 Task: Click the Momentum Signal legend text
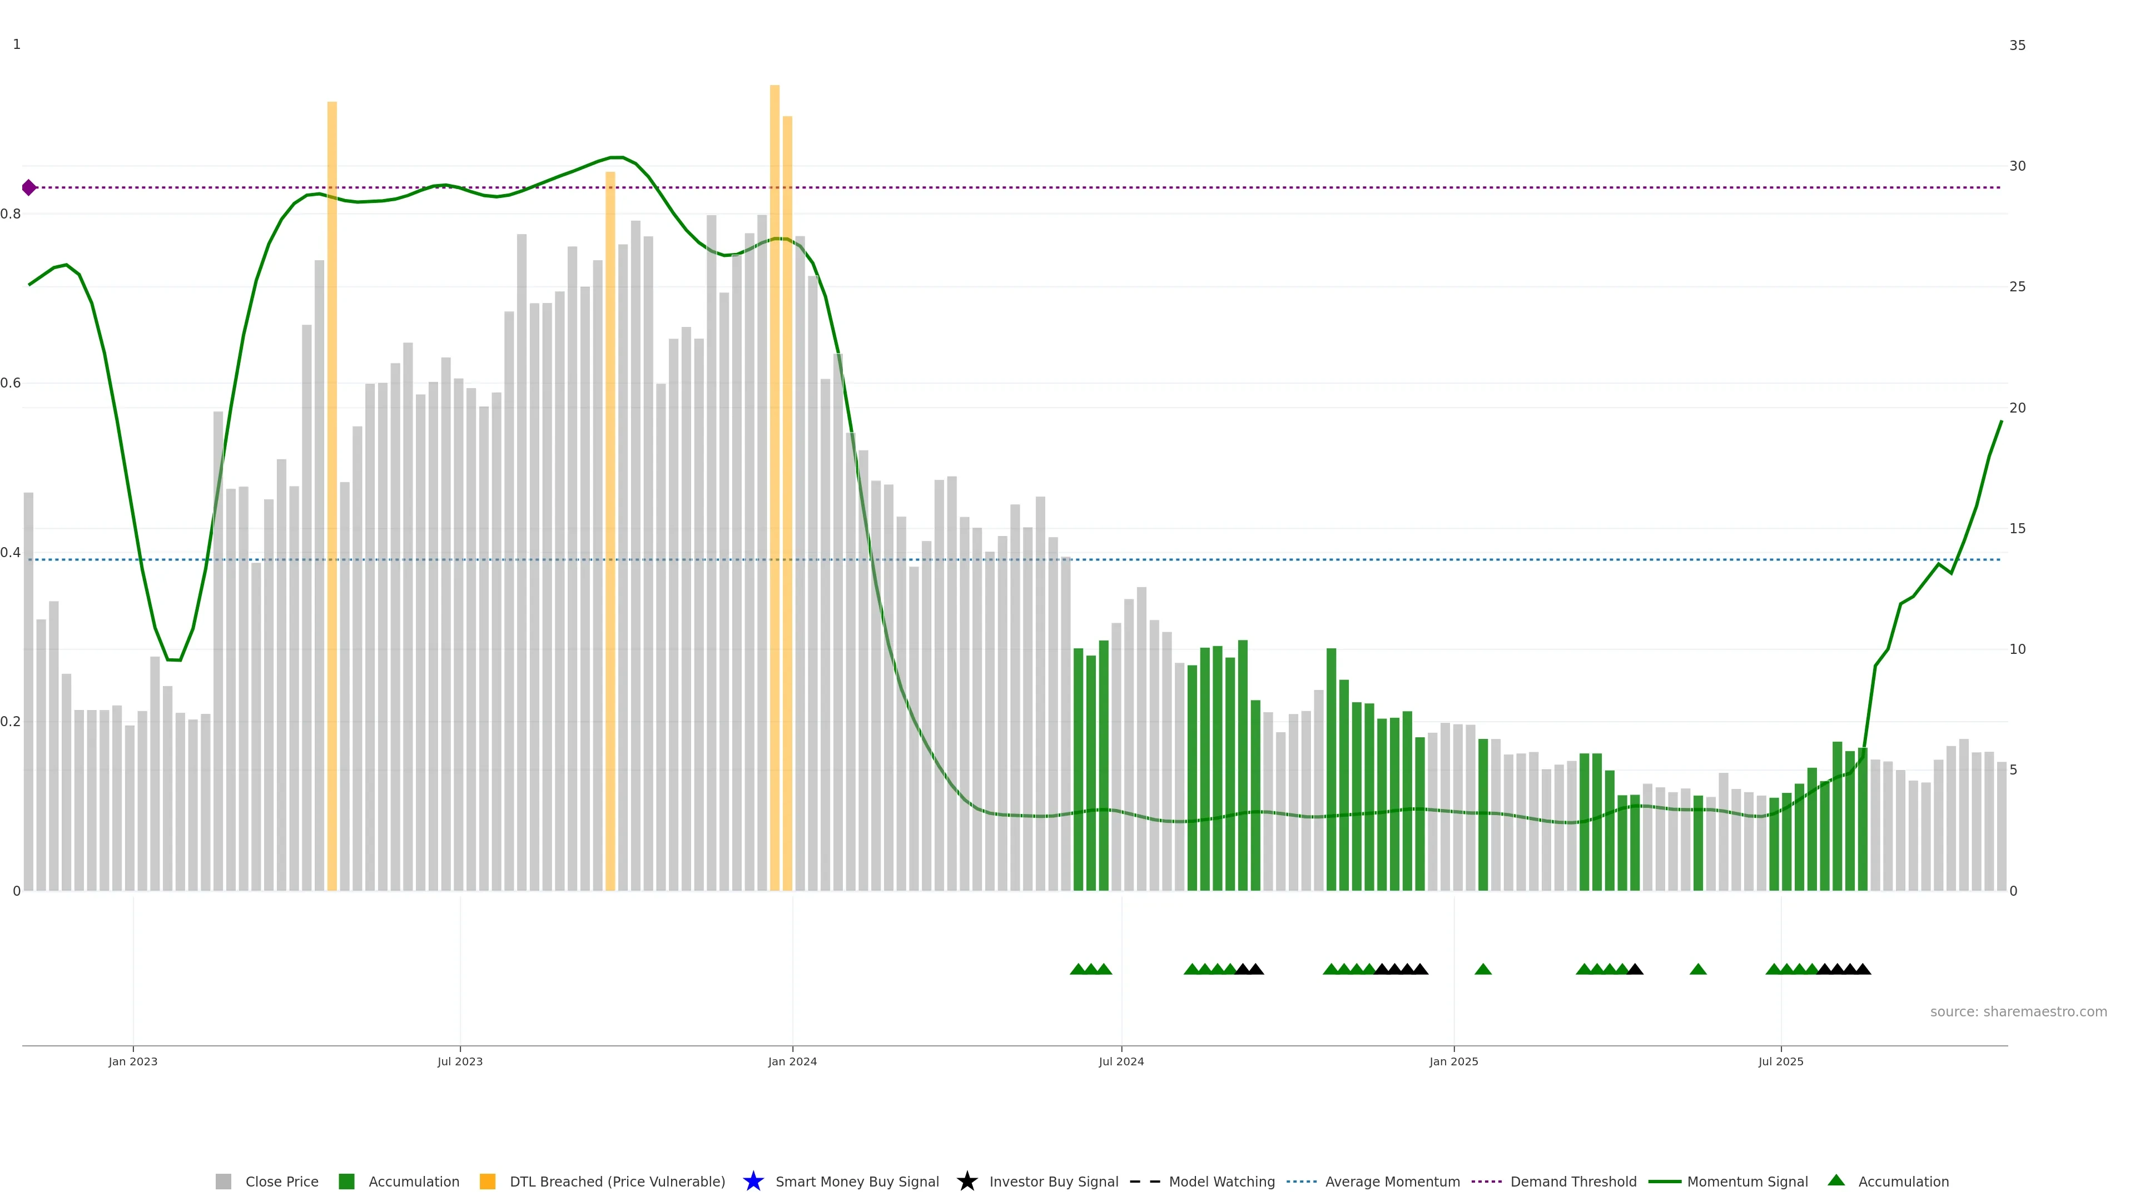(1747, 1181)
